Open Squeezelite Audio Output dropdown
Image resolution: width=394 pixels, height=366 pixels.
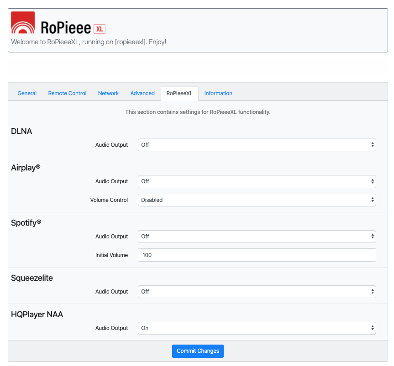pos(257,292)
